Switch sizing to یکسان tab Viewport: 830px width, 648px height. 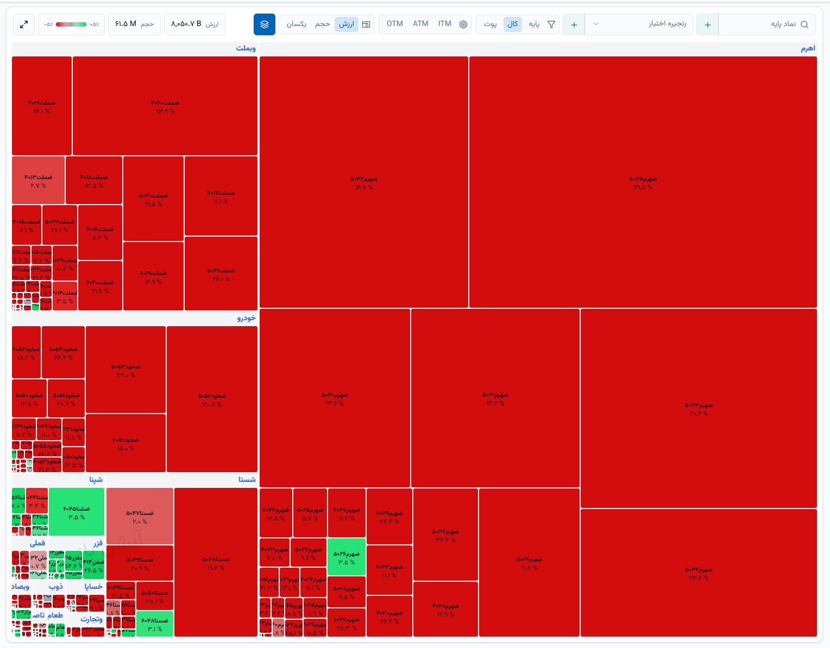297,24
